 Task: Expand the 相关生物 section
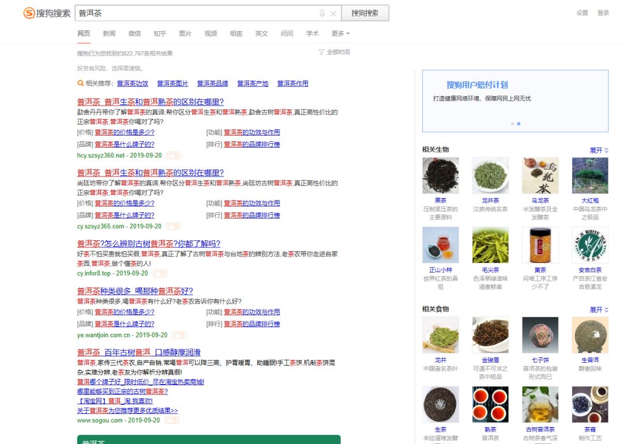(598, 150)
